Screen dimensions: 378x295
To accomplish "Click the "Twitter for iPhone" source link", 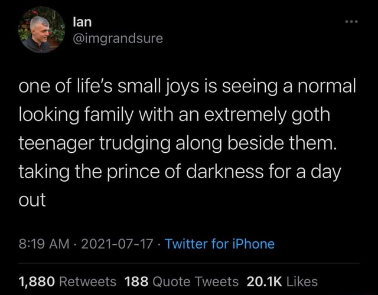I will (x=219, y=244).
